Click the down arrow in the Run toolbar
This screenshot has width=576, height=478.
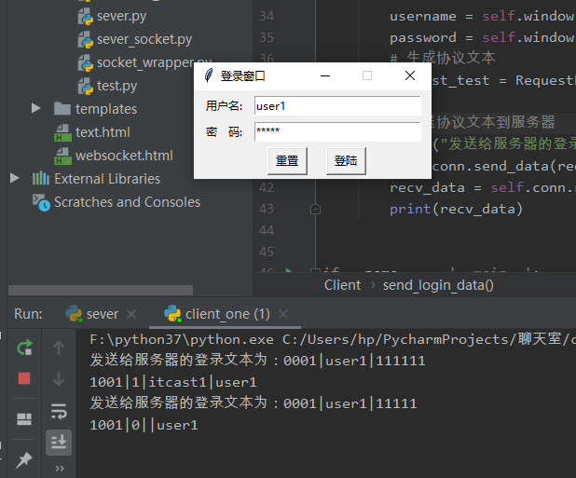click(59, 379)
